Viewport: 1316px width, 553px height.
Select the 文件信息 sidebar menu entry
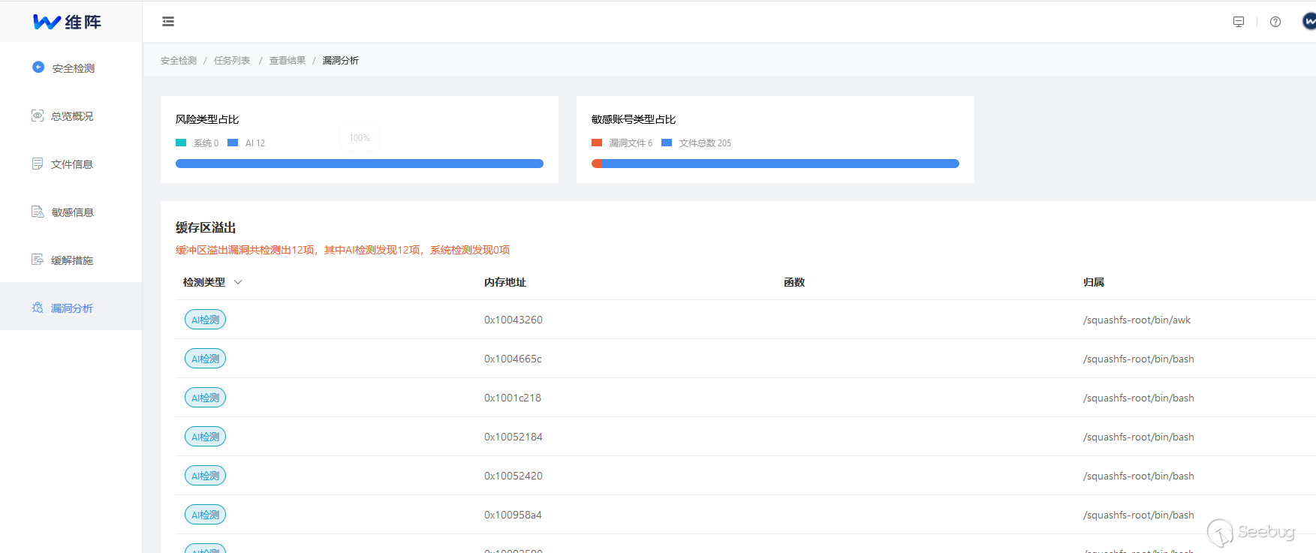(x=72, y=164)
